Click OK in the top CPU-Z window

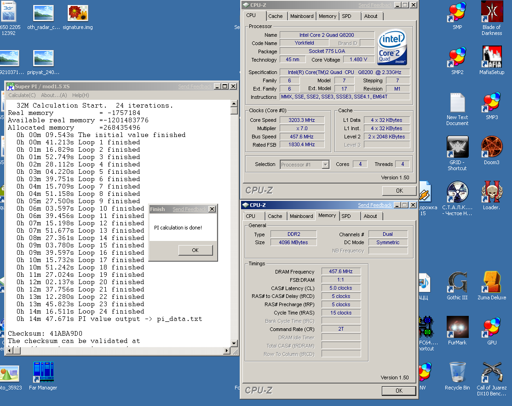399,191
